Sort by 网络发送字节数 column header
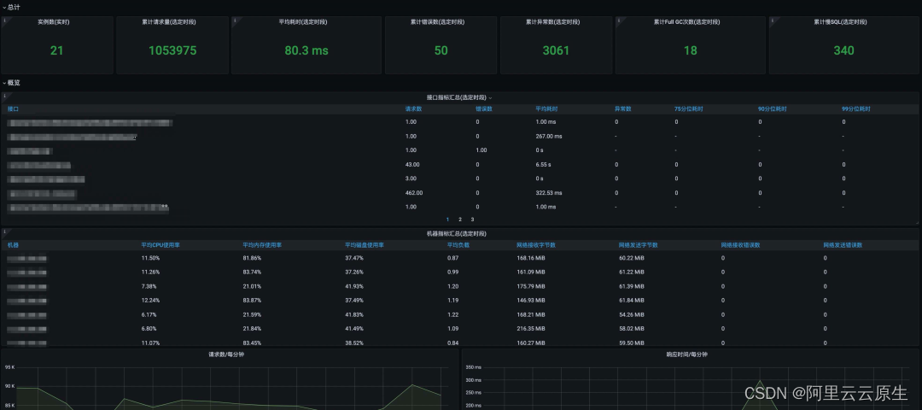 click(638, 245)
